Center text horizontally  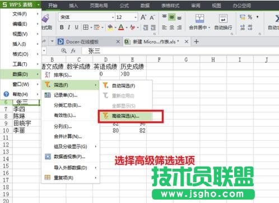pos(172,27)
